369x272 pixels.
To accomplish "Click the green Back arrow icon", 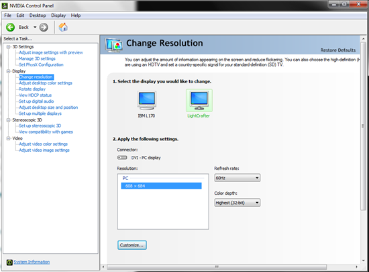I will [x=10, y=28].
